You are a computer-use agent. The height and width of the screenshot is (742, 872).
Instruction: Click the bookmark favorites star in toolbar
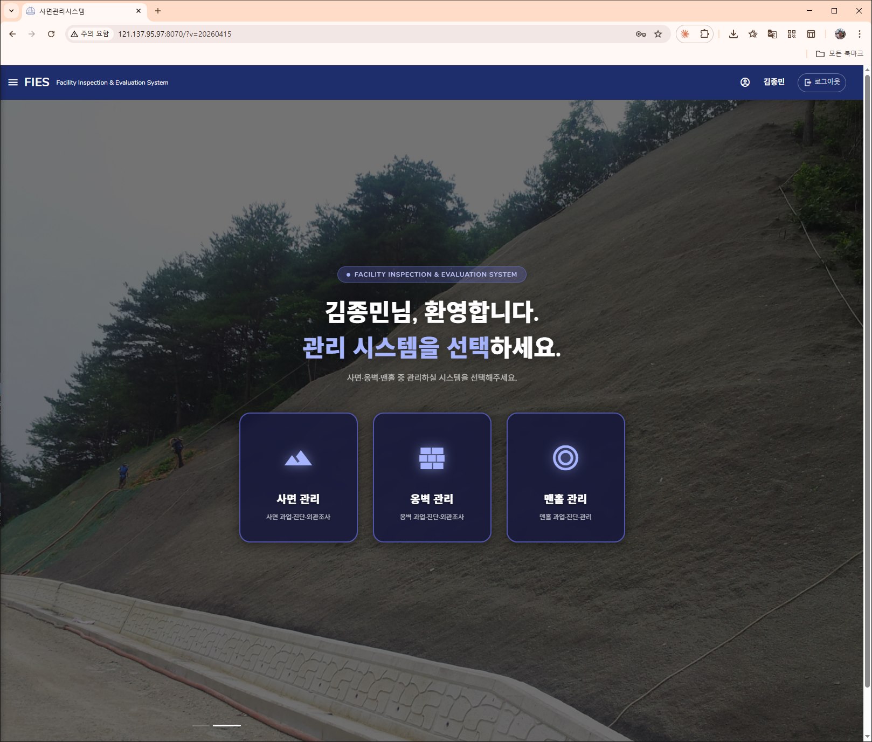[753, 34]
